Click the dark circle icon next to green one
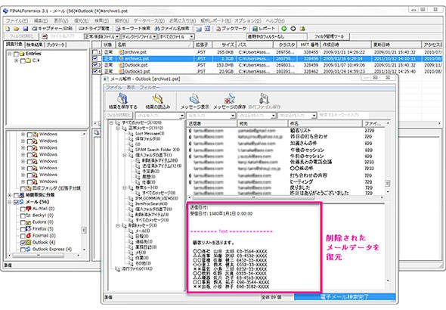This screenshot has height=310, width=446. coord(293,29)
